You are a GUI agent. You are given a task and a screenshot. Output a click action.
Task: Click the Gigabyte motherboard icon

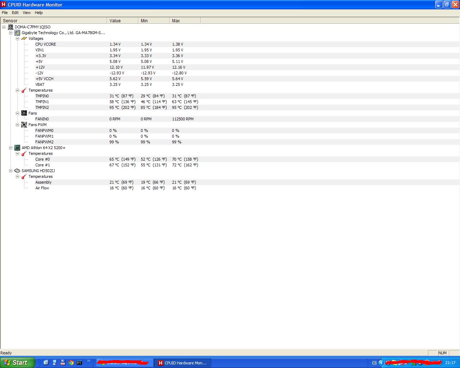17,33
